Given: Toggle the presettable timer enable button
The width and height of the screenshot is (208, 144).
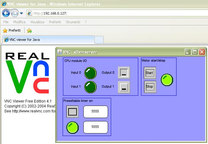Looking at the screenshot, I should pos(73,112).
